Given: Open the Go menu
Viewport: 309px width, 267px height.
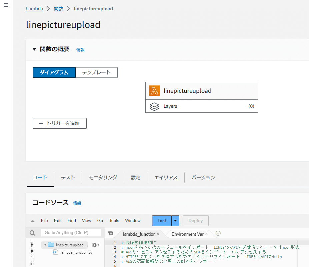Looking at the screenshot, I should (100, 220).
